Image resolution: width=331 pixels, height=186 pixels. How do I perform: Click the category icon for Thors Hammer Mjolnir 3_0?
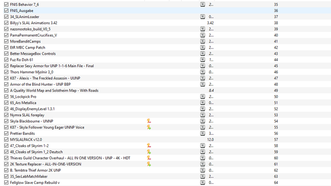point(202,72)
